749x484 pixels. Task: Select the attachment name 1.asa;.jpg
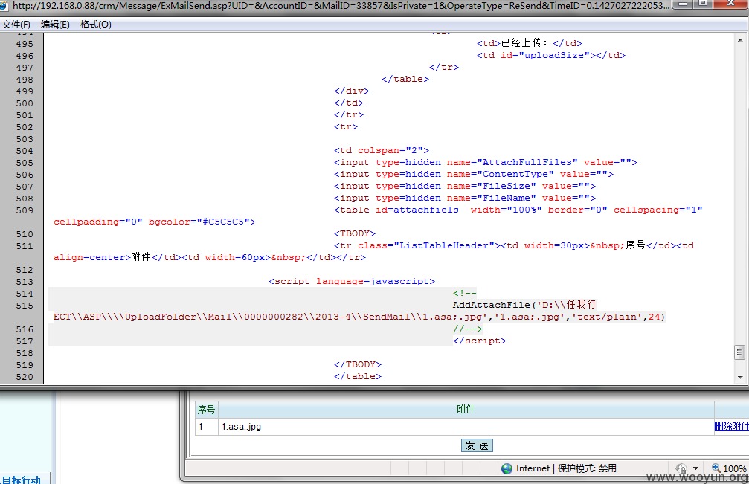pyautogui.click(x=241, y=427)
